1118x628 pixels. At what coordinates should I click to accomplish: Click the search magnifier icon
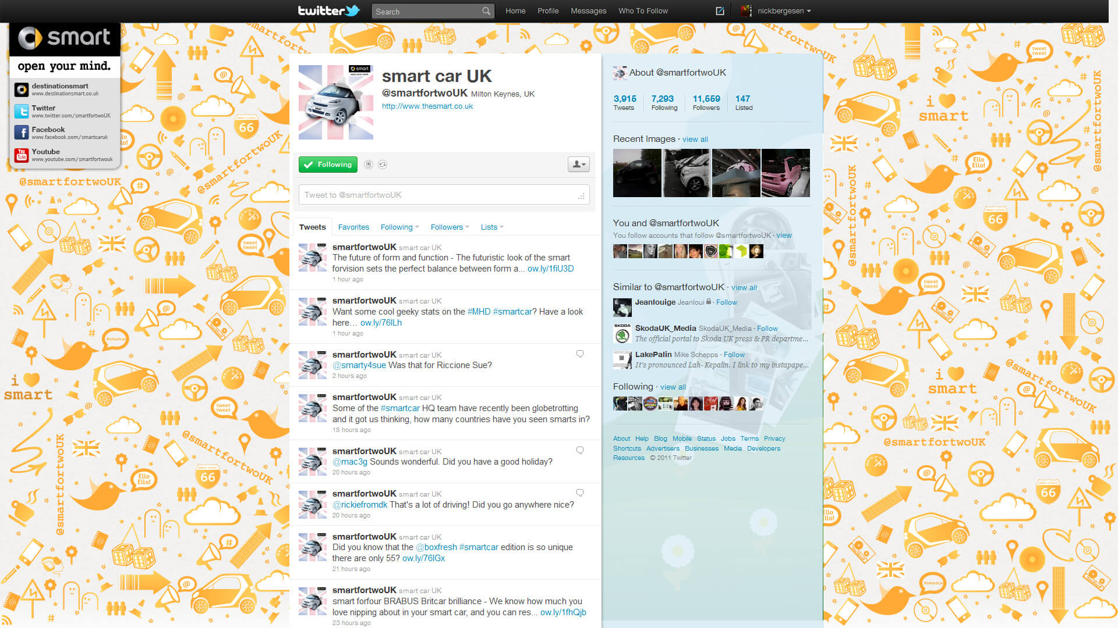pos(486,11)
